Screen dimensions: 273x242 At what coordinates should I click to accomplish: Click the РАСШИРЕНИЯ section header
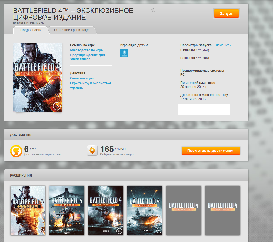21,175
